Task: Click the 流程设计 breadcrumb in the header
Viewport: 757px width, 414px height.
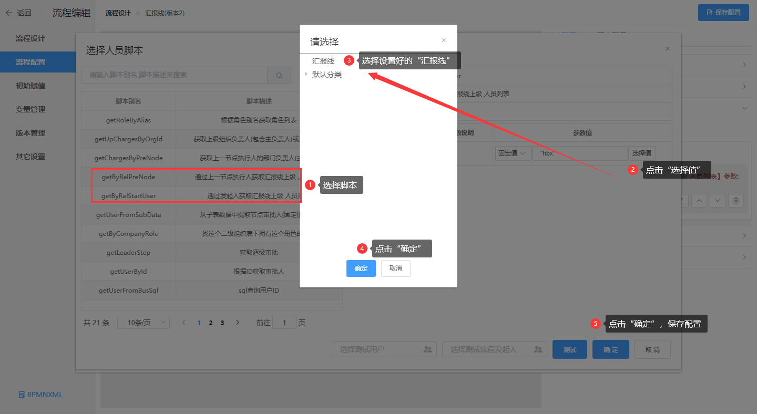Action: (x=118, y=13)
